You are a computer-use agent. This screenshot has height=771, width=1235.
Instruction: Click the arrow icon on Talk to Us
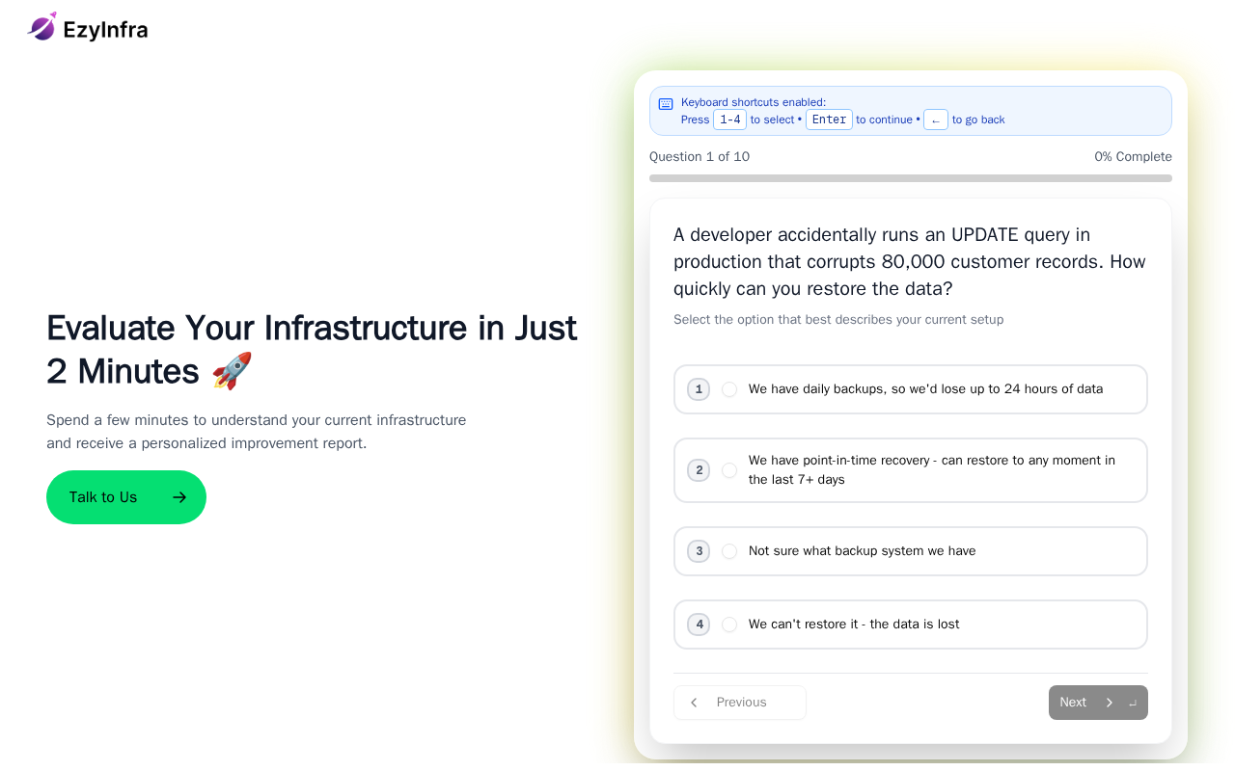click(x=178, y=497)
